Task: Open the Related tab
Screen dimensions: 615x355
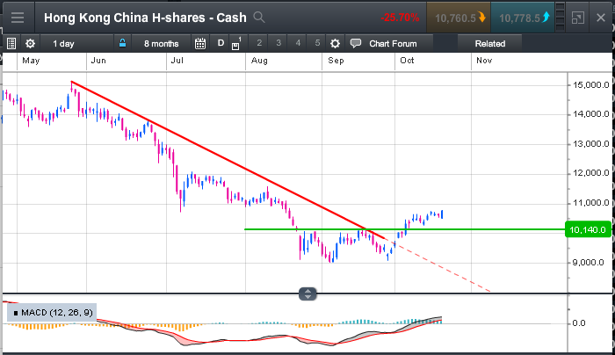Action: click(490, 44)
